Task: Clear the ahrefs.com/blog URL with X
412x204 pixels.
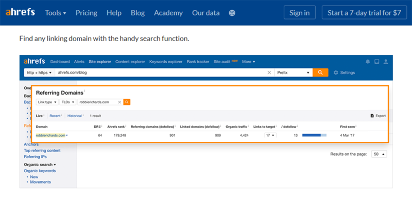Action: pyautogui.click(x=269, y=72)
